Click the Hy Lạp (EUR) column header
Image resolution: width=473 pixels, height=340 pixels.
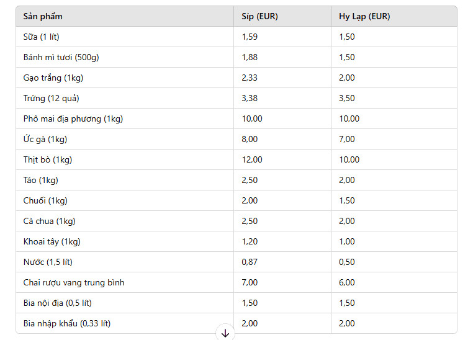364,17
